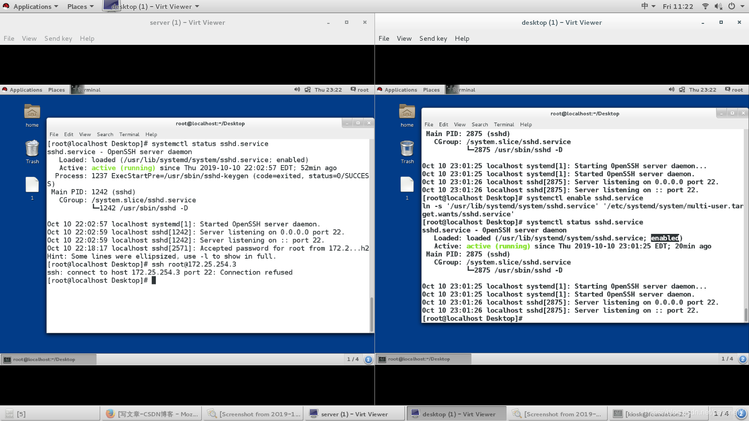The image size is (749, 421).
Task: Select home folder icon on server guest desktop
Action: point(32,116)
